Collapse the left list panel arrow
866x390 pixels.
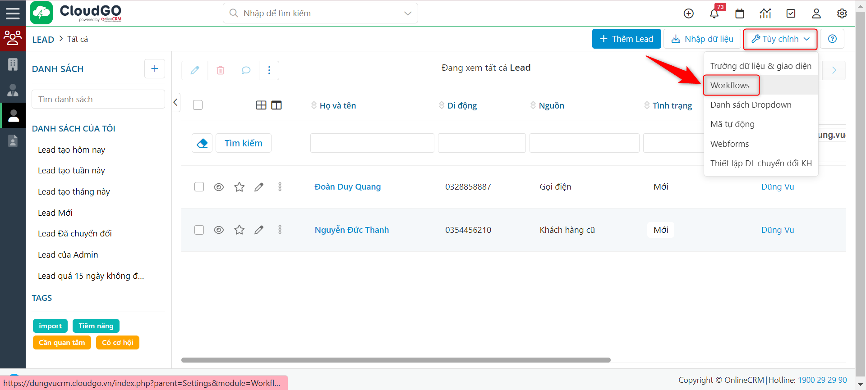click(x=176, y=102)
